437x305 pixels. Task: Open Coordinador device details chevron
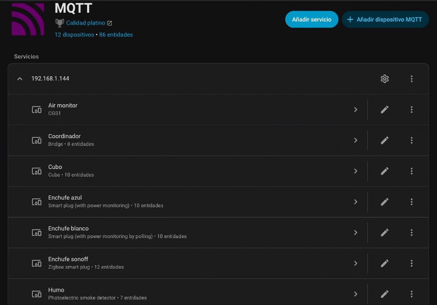[x=356, y=140]
